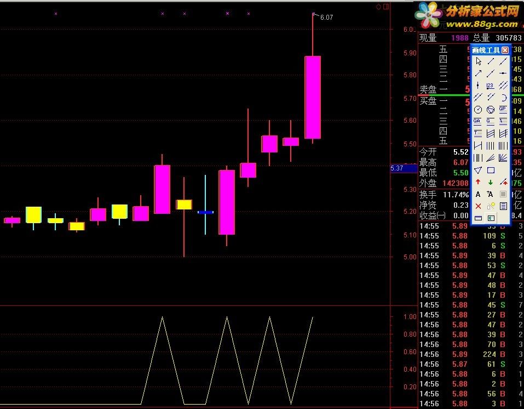Click the 画线工具 palette title bar
The height and width of the screenshot is (409, 524).
click(x=490, y=50)
